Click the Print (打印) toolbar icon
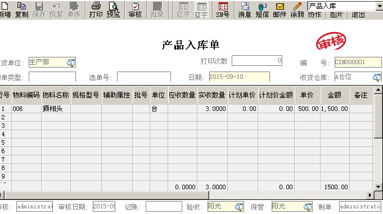 (96, 10)
